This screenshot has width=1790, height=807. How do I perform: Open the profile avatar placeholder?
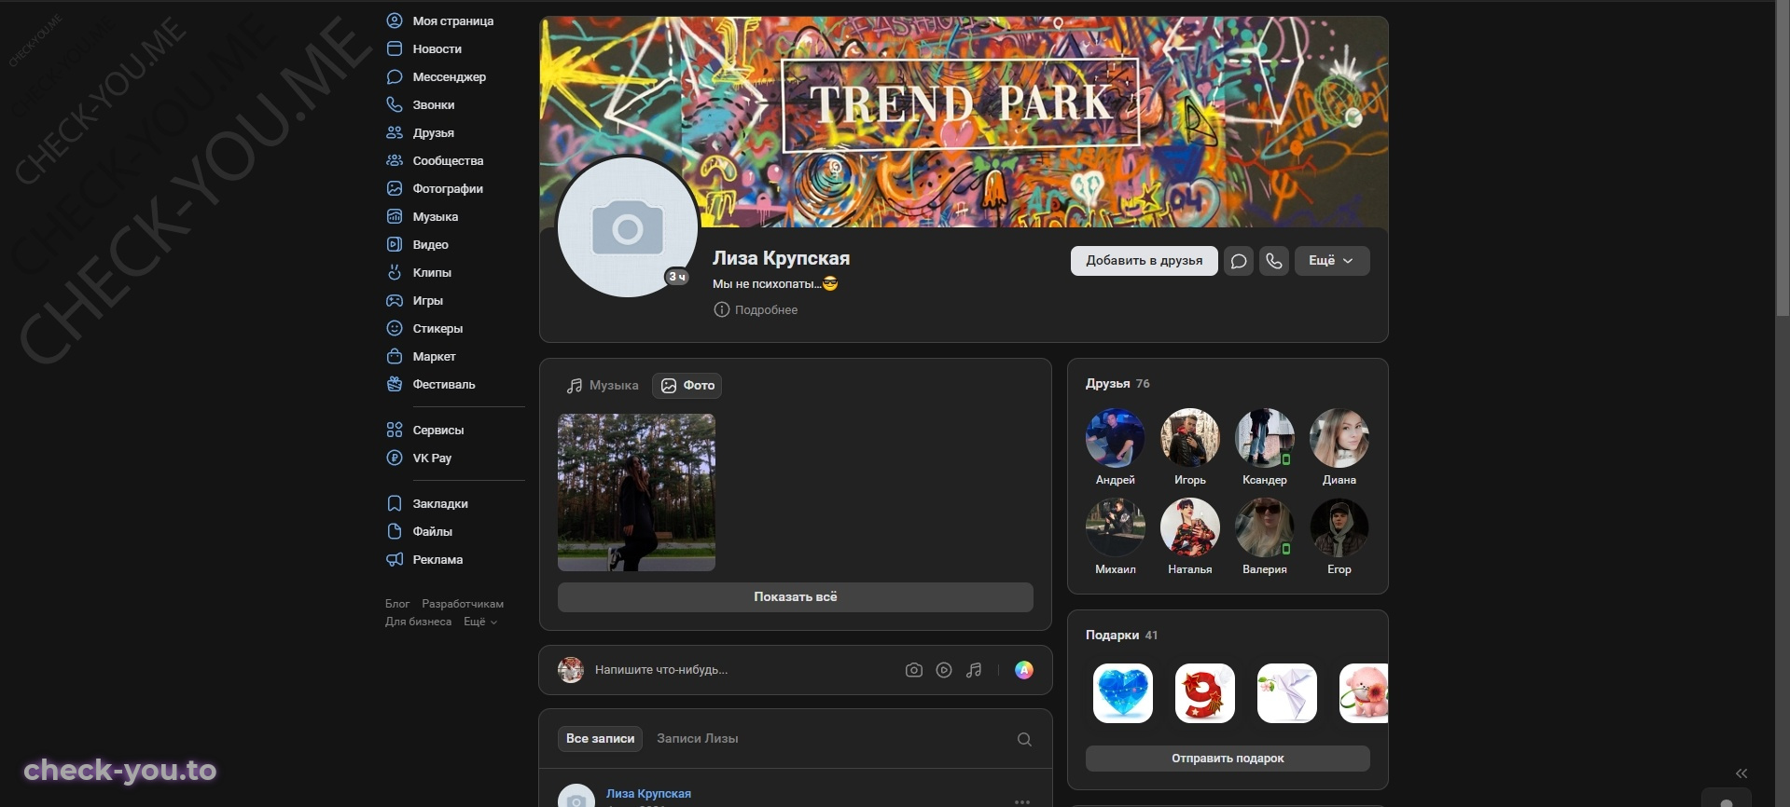pyautogui.click(x=628, y=226)
